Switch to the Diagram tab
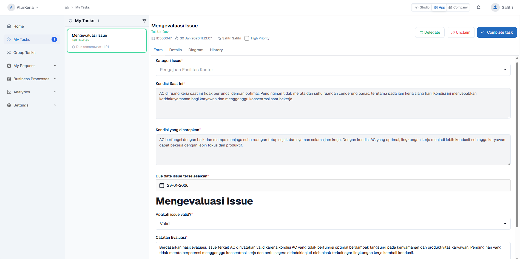Image resolution: width=520 pixels, height=259 pixels. point(196,50)
